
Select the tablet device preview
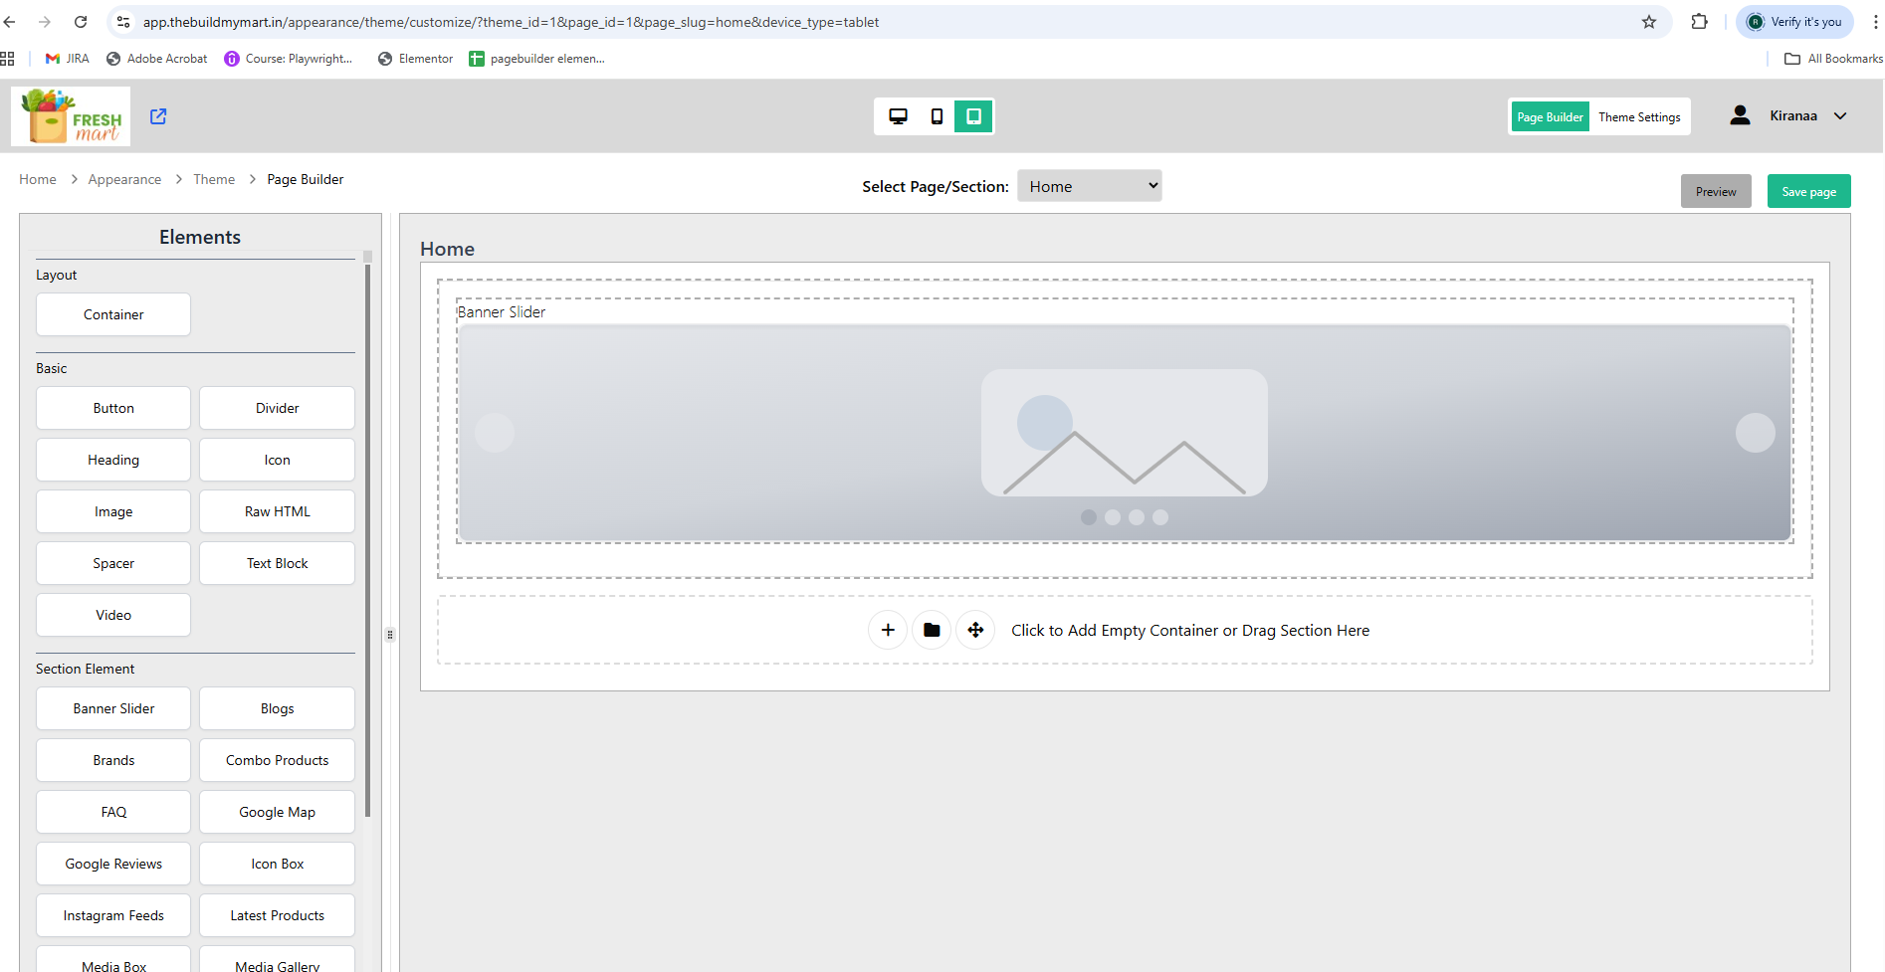973,116
